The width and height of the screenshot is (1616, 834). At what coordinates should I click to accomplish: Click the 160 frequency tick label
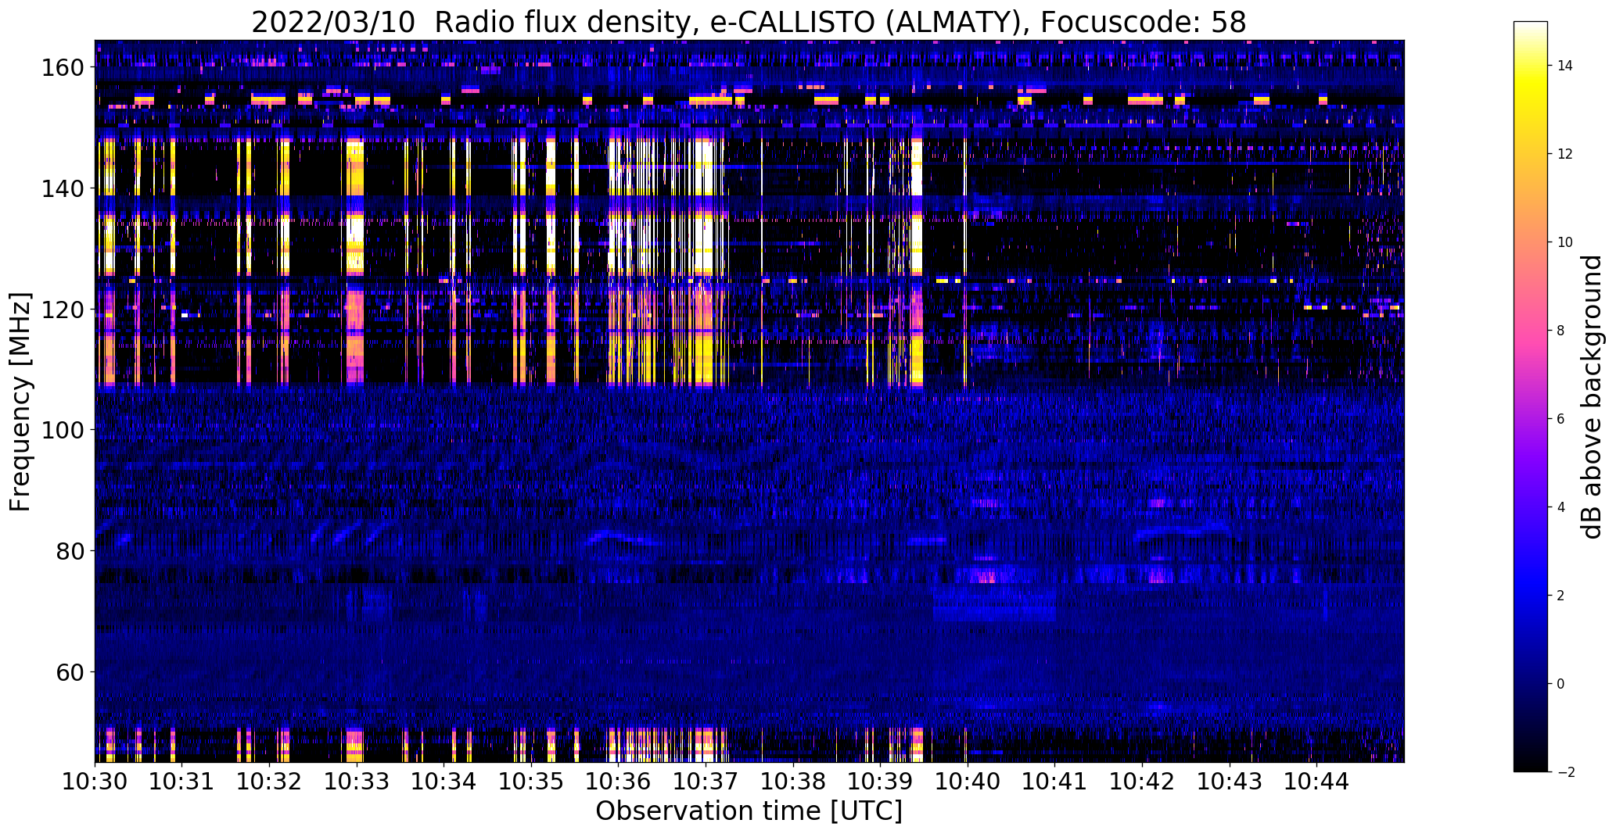click(x=62, y=68)
